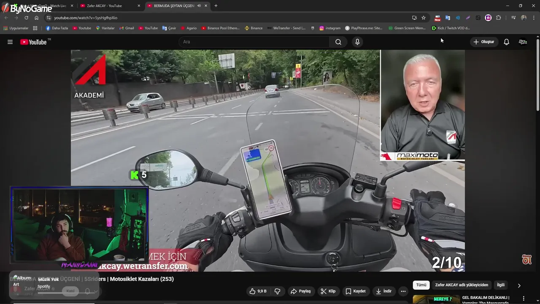Open the Haritalar bookmark
The width and height of the screenshot is (540, 304).
pyautogui.click(x=105, y=28)
